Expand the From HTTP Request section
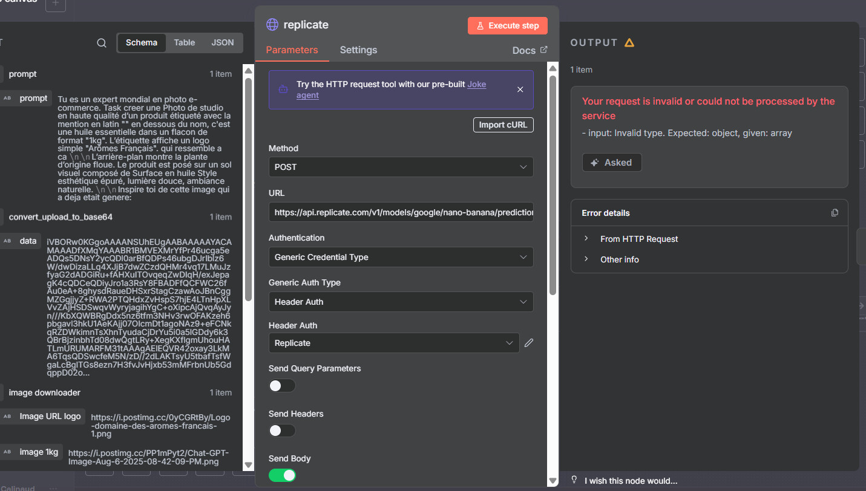The image size is (866, 491). pos(638,239)
